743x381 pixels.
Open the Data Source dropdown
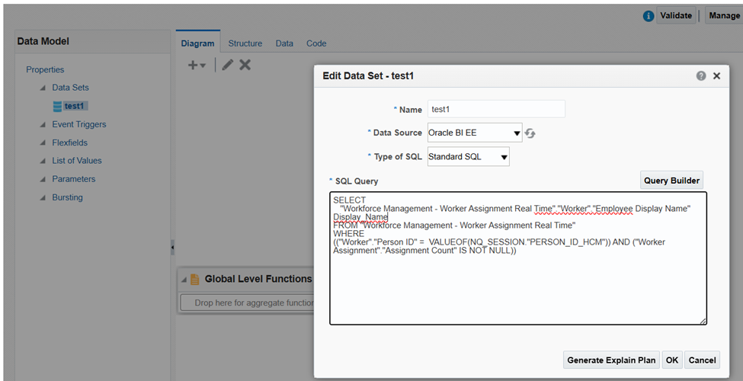475,133
